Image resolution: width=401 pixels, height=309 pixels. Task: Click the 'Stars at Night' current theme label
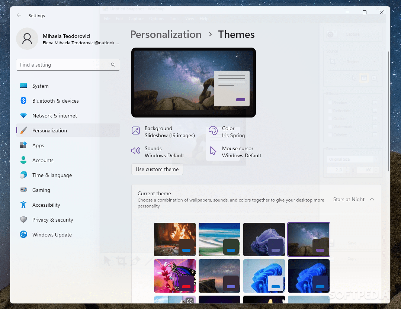[349, 199]
